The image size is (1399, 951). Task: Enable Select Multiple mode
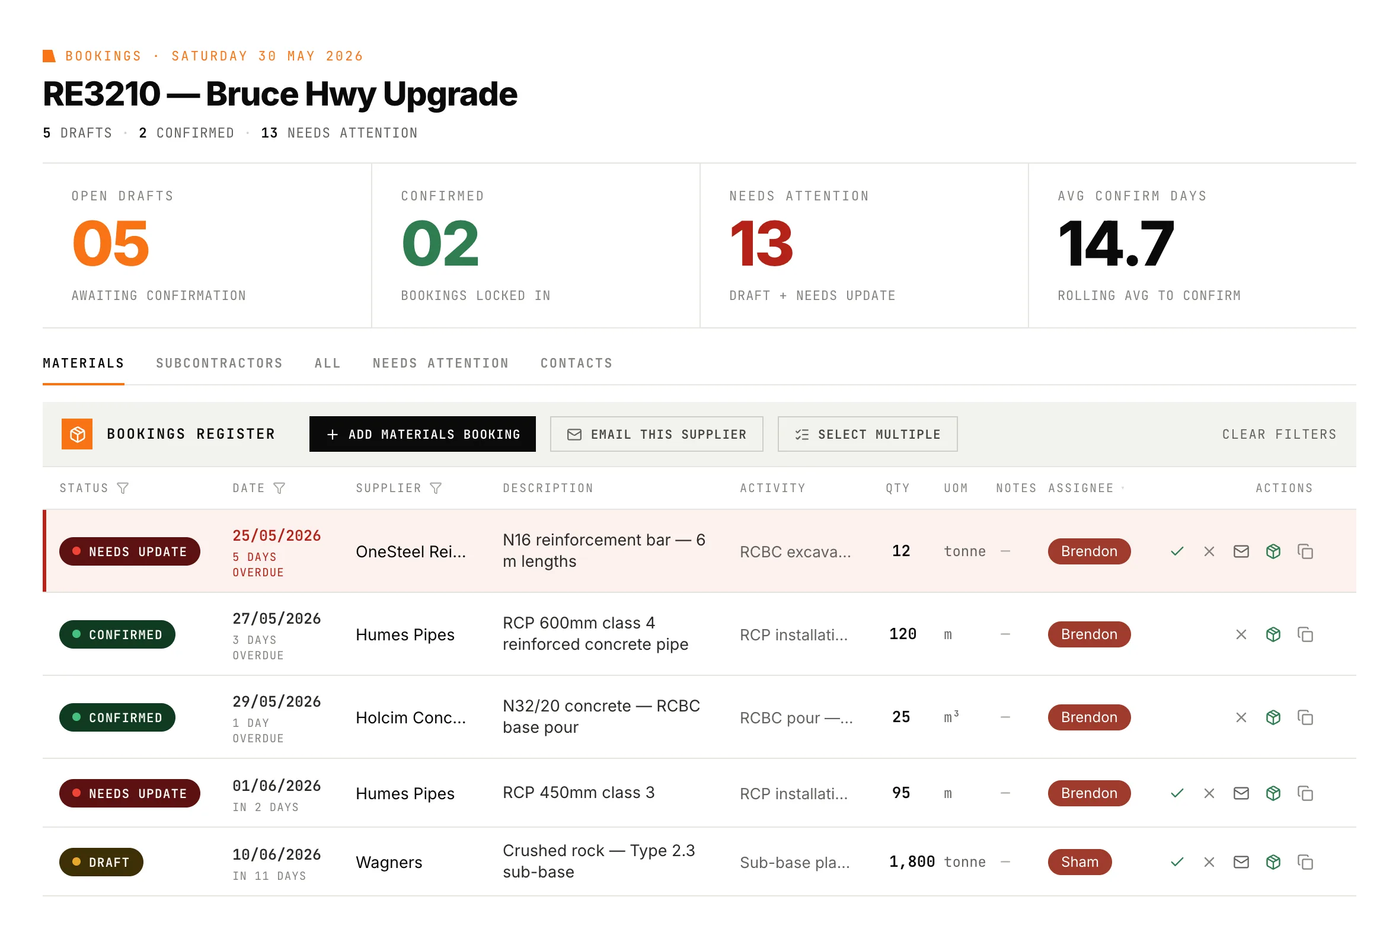pos(867,434)
